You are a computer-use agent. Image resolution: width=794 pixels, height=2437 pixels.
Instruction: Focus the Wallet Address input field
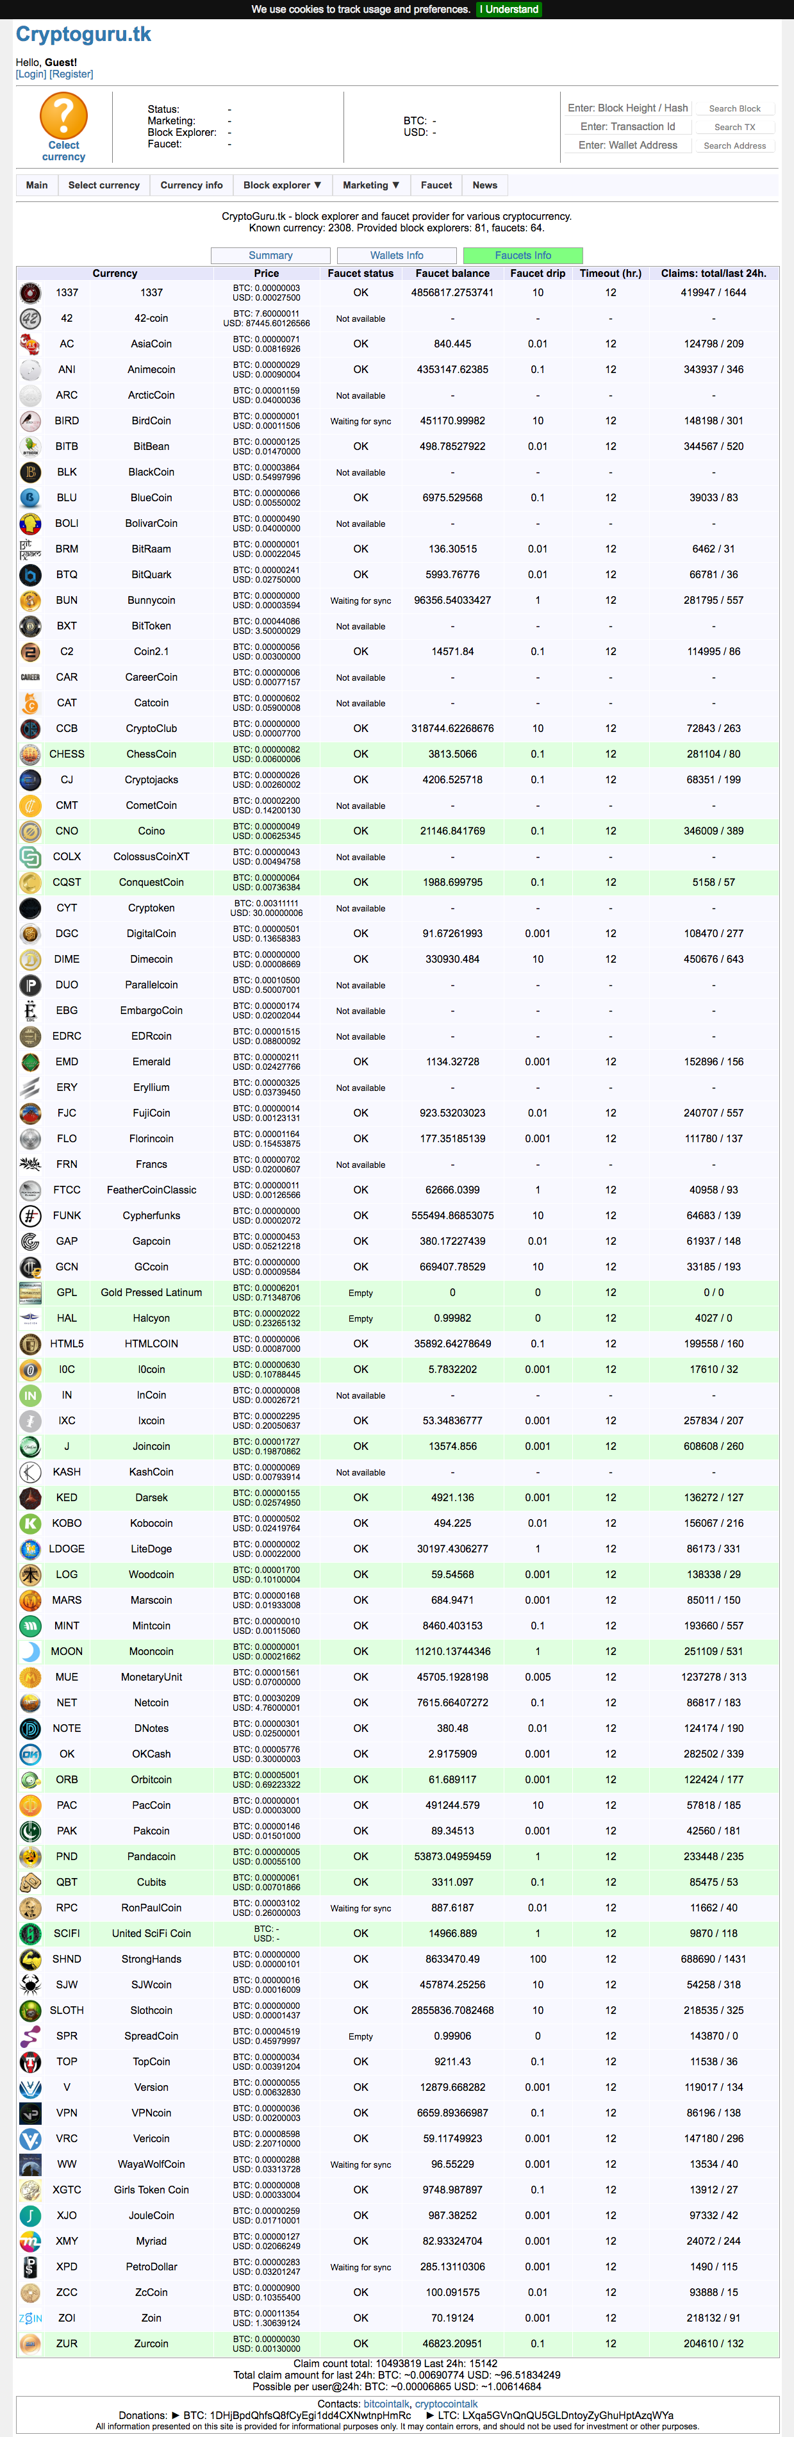tap(629, 146)
